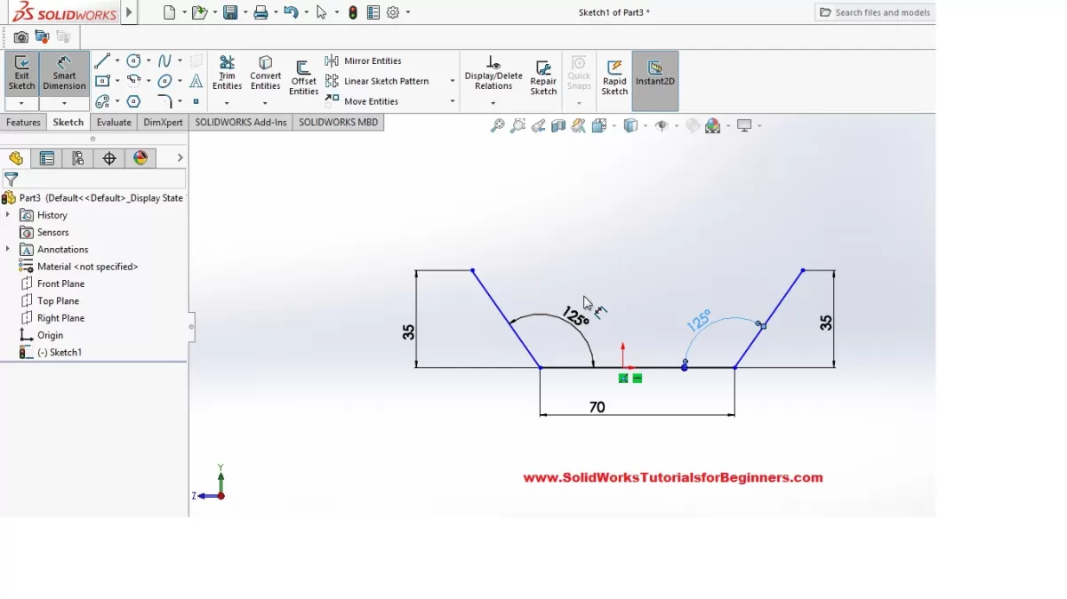Open the ConfigurationManager tab
Screen dimensions: 1067x599
coord(78,158)
